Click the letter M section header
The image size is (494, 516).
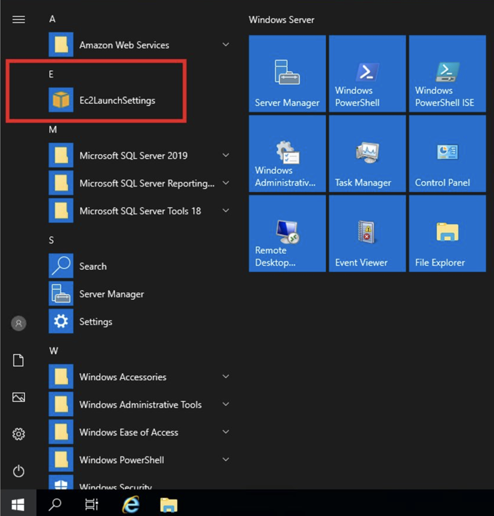tap(52, 130)
